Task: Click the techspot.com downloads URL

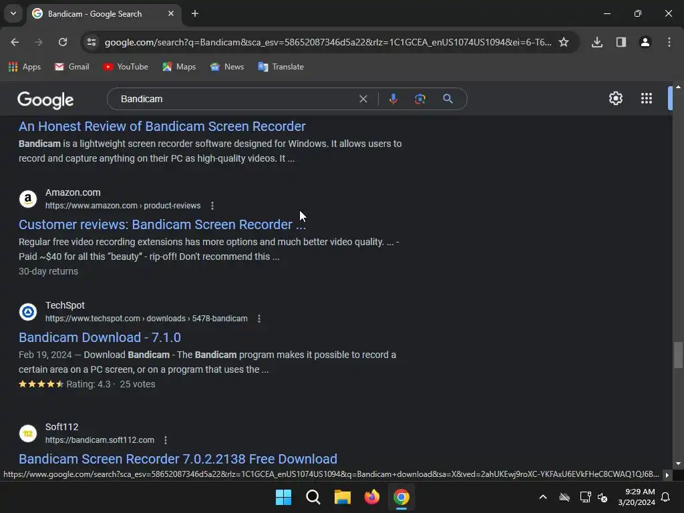Action: 146,319
